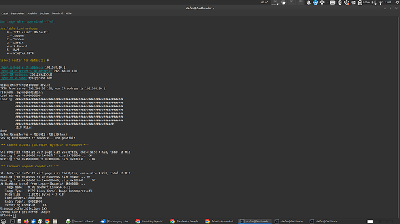Open the Suchen menu
This screenshot has width=400, height=224.
(x=44, y=14)
